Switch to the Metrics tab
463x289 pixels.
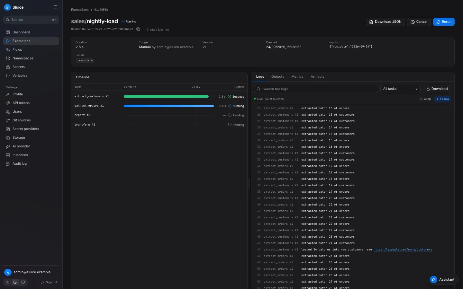coord(297,77)
